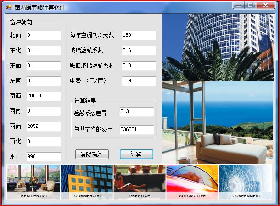
Task: Click the 南面 label
Action: click(x=16, y=96)
